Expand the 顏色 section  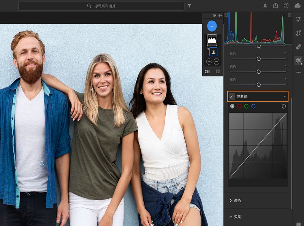[231, 200]
